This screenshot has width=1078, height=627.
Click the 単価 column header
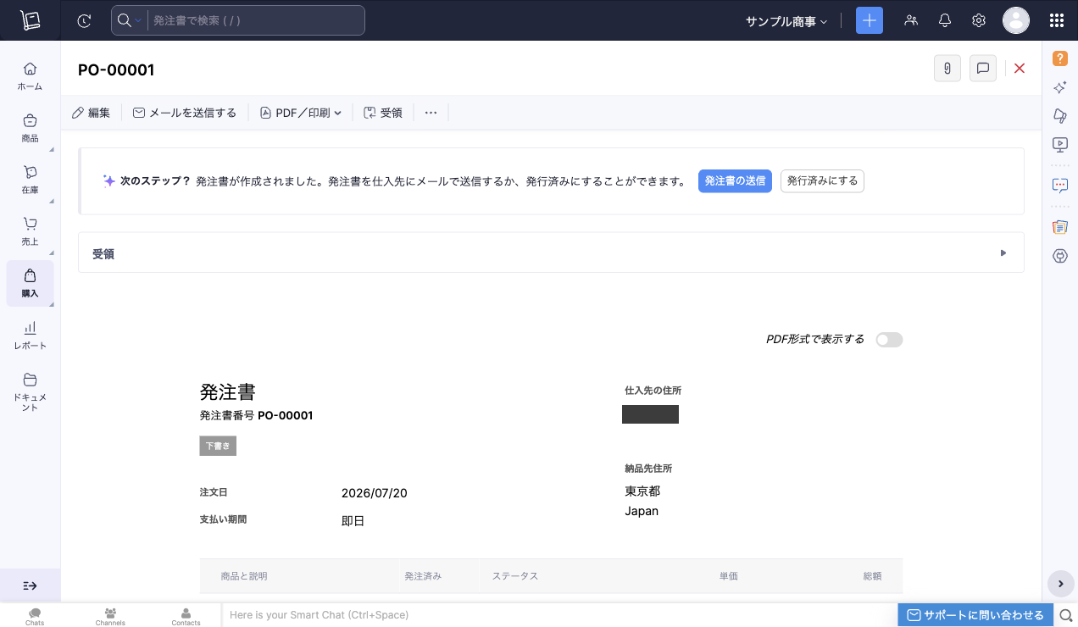pyautogui.click(x=729, y=576)
